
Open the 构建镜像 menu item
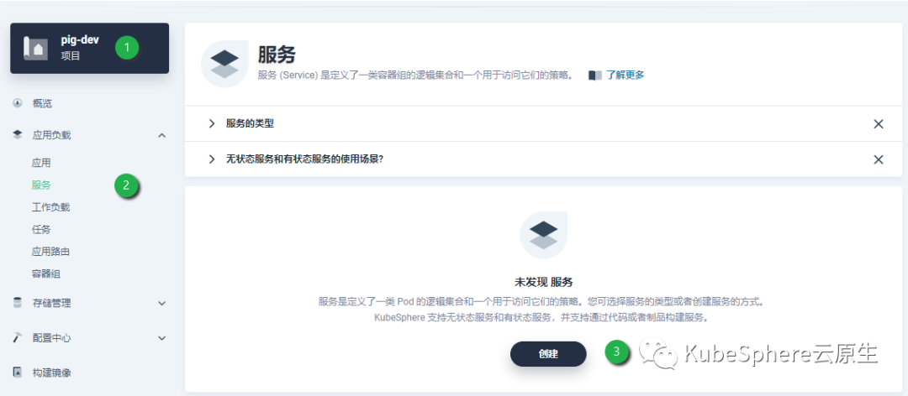click(51, 373)
